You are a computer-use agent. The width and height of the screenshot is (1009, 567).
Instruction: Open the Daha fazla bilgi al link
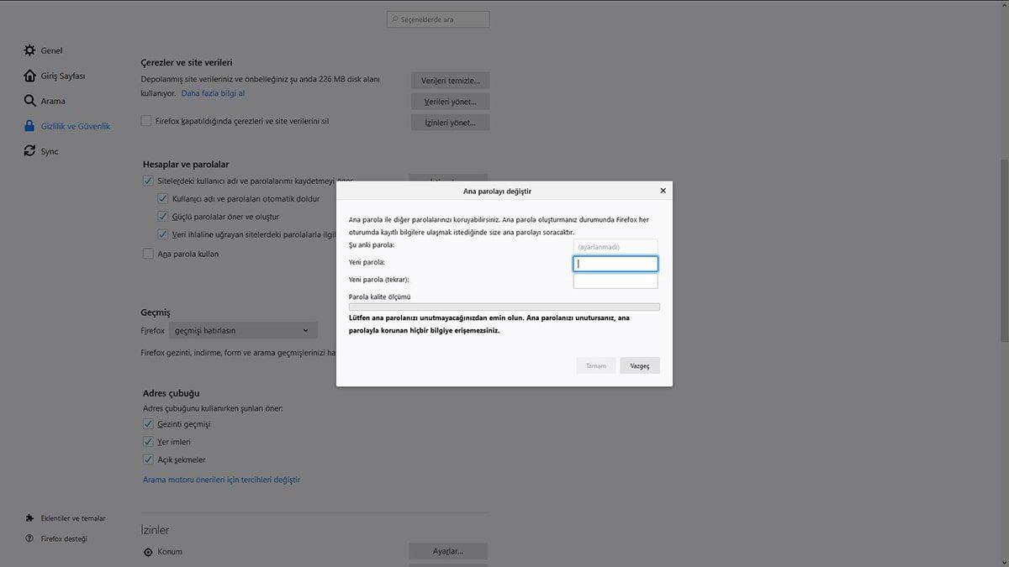(213, 92)
